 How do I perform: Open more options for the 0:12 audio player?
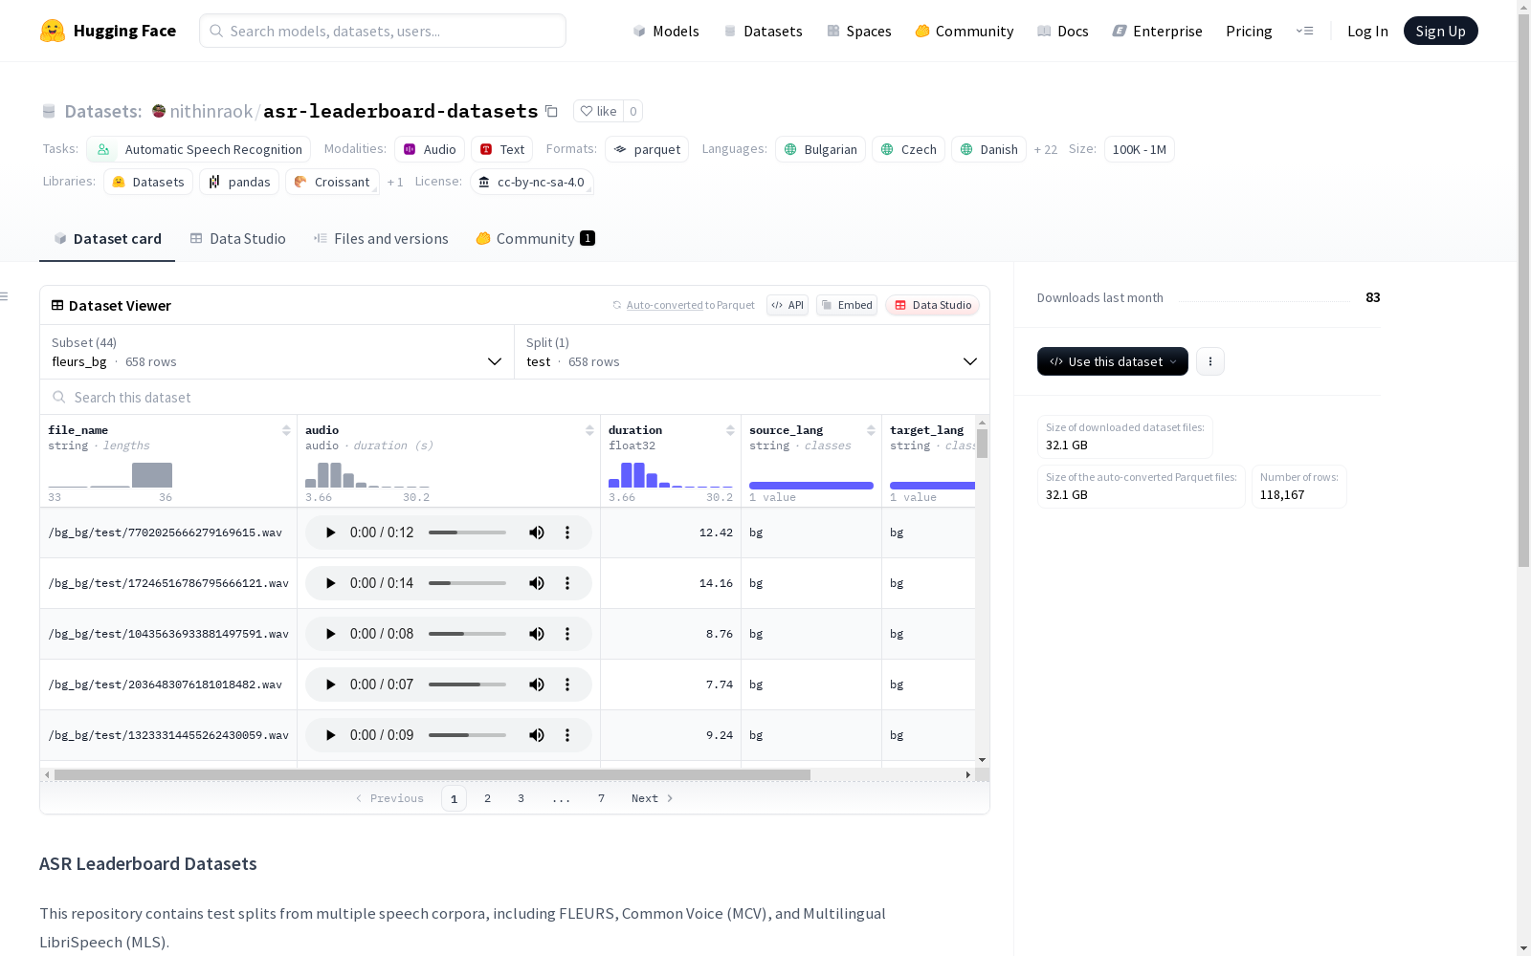(567, 532)
